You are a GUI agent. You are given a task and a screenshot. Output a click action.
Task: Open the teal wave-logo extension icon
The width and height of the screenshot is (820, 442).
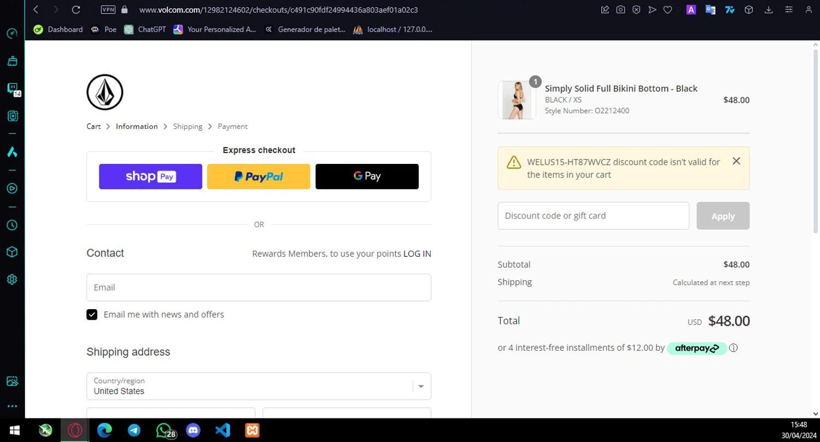point(729,9)
